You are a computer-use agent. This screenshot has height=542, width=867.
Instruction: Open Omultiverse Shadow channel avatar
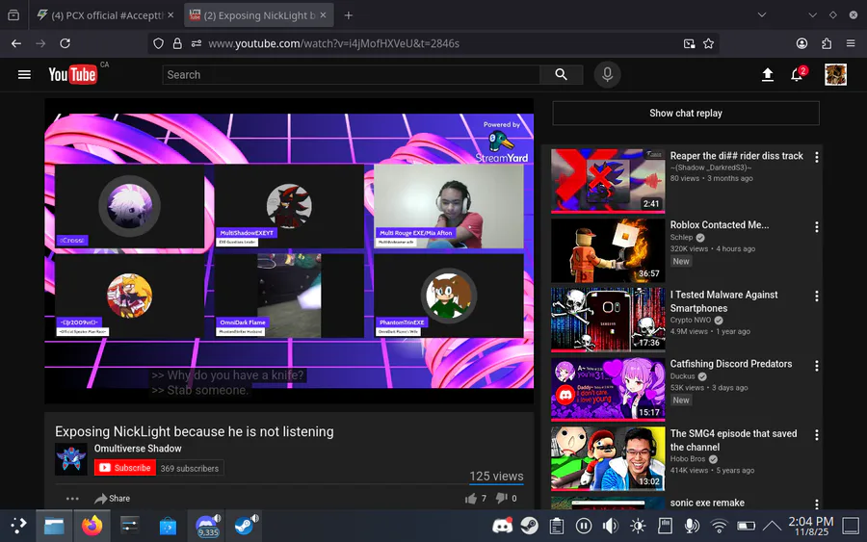click(71, 459)
